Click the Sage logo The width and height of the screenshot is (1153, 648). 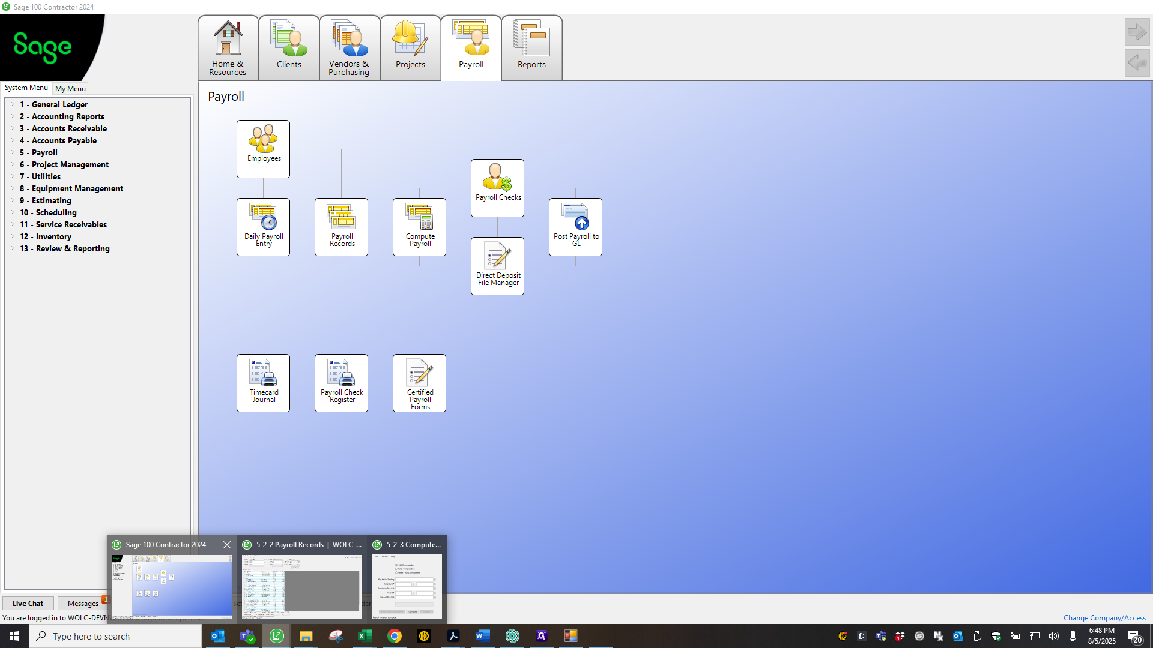[x=43, y=47]
